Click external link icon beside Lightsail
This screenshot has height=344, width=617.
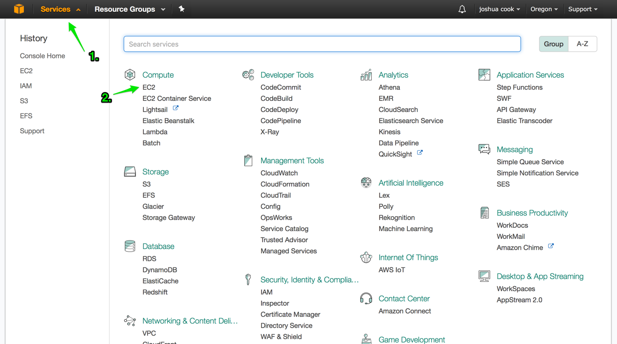[176, 108]
